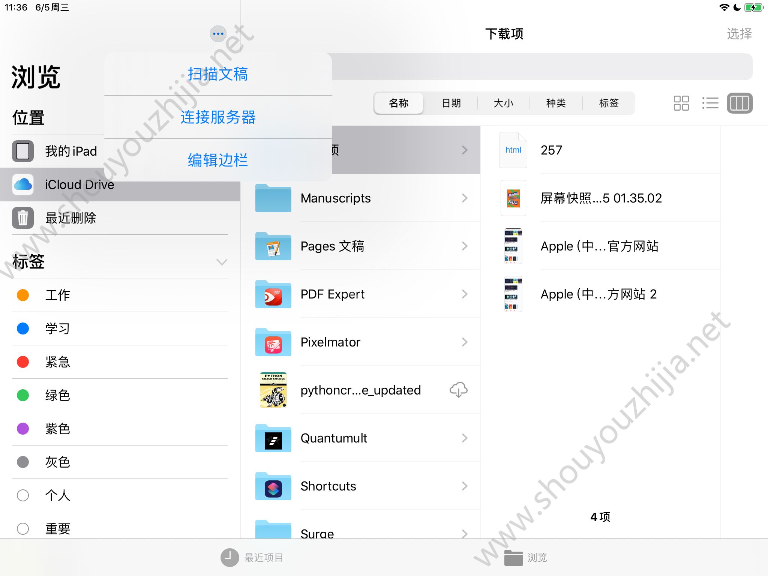Switch to 浏览 bottom tab

click(525, 558)
